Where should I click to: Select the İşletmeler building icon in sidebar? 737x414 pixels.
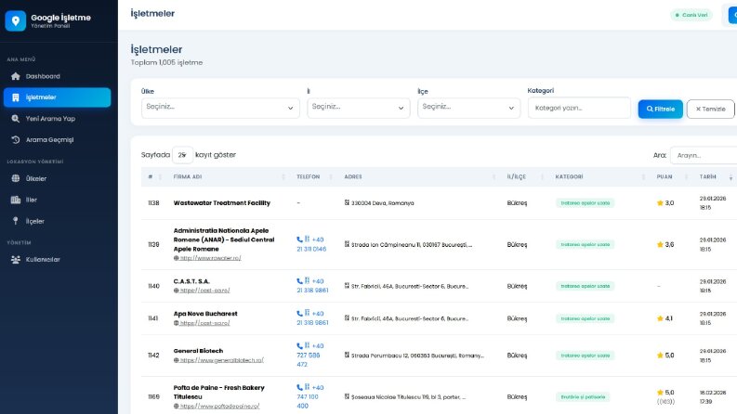pos(16,97)
